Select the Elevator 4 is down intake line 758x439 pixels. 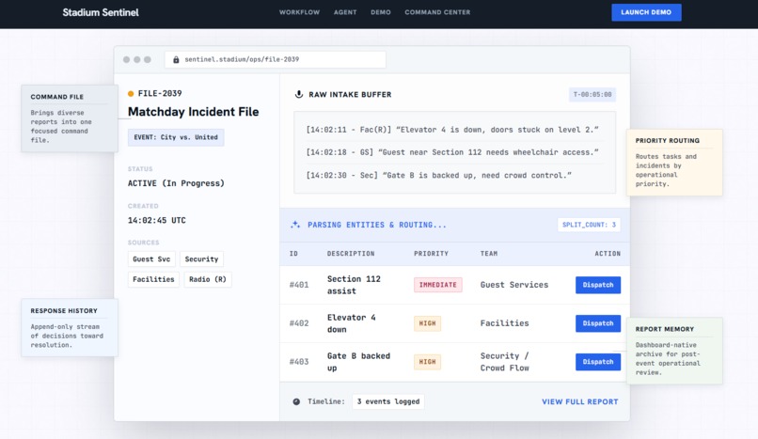click(452, 130)
